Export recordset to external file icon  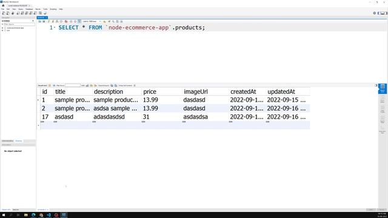point(112,85)
